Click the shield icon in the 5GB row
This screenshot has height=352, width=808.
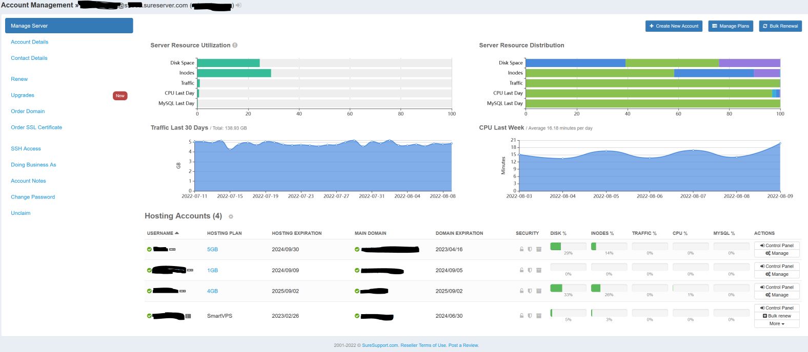(x=530, y=250)
